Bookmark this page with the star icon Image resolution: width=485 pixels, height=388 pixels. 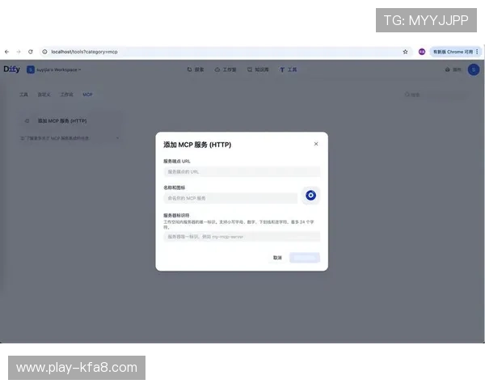click(x=405, y=52)
